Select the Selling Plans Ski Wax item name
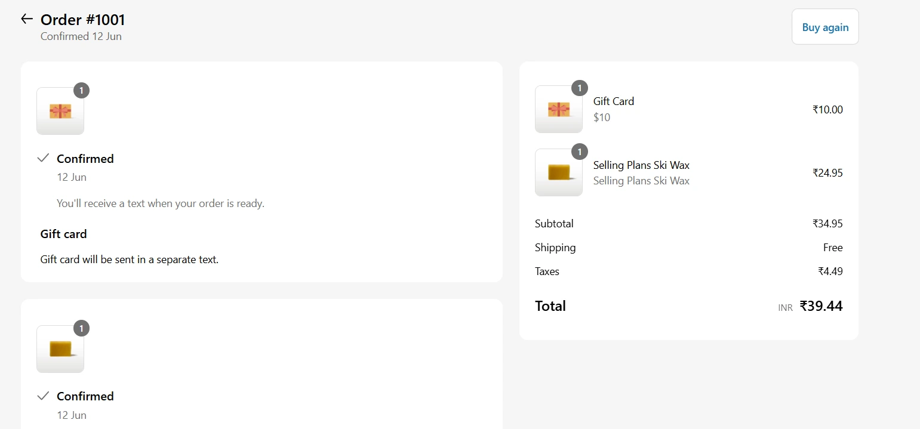Screen dimensions: 920x429 [x=641, y=165]
